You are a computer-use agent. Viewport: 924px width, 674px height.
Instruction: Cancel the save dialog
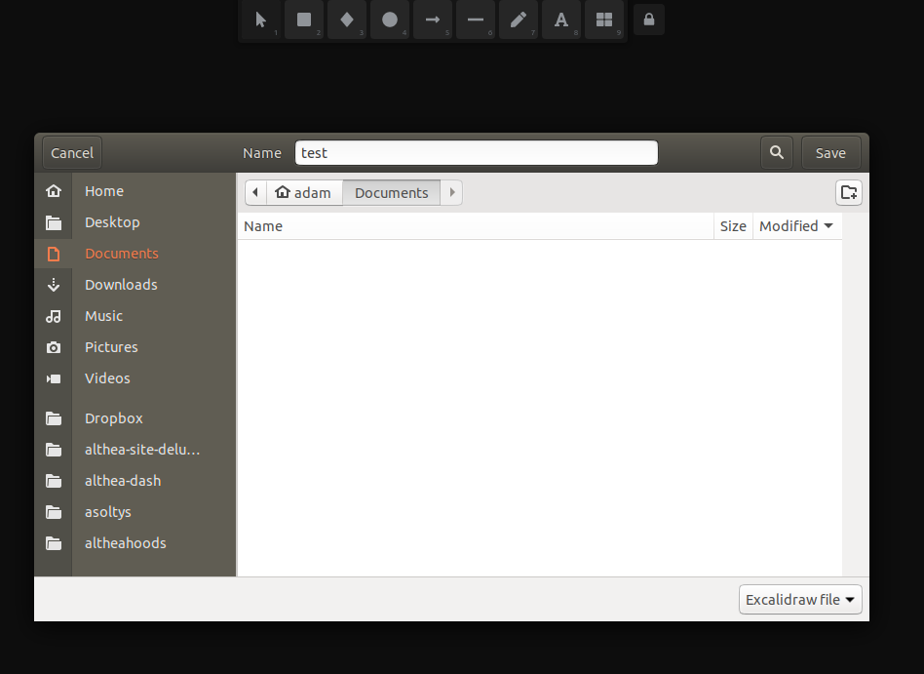(x=71, y=152)
